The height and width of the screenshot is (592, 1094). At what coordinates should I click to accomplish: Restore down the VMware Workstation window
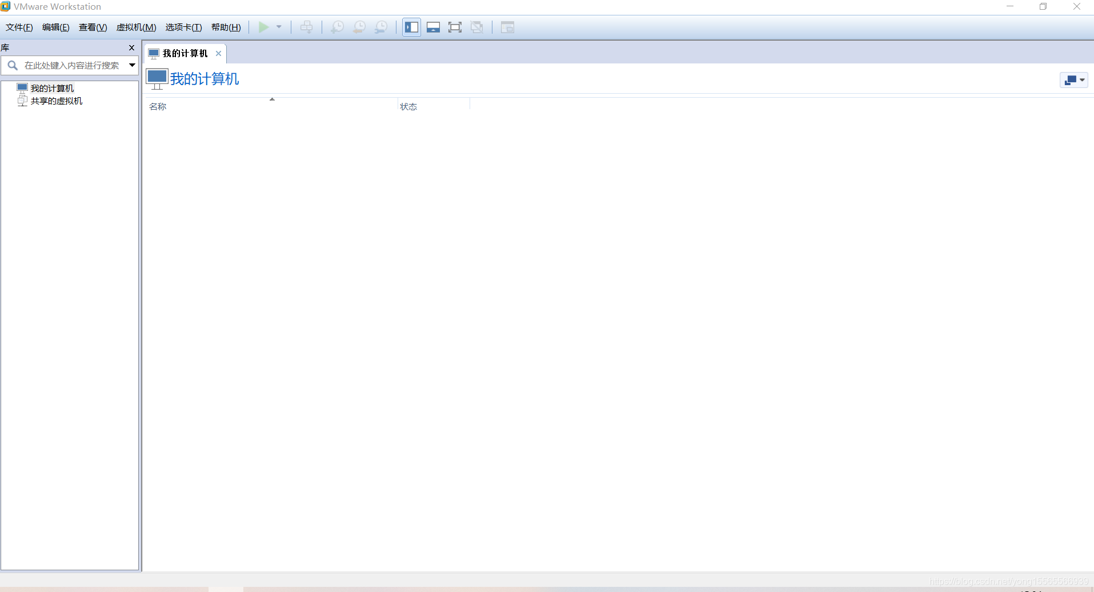click(x=1043, y=6)
